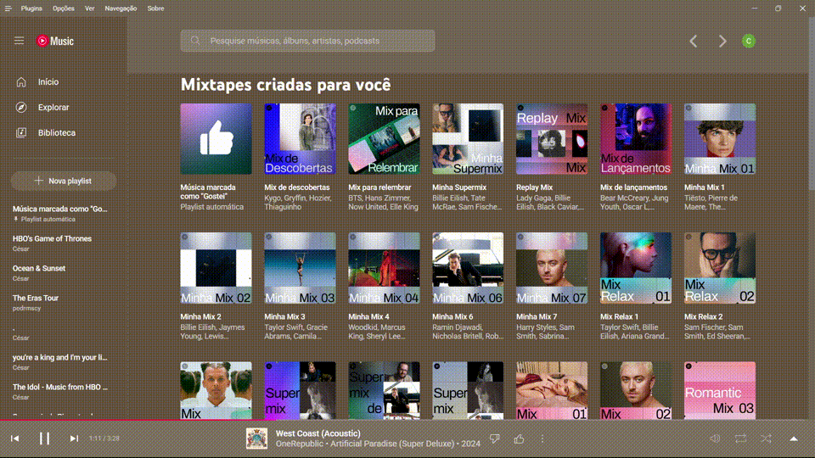Open the Minha Mix 01 cover
Image resolution: width=815 pixels, height=458 pixels.
point(720,138)
